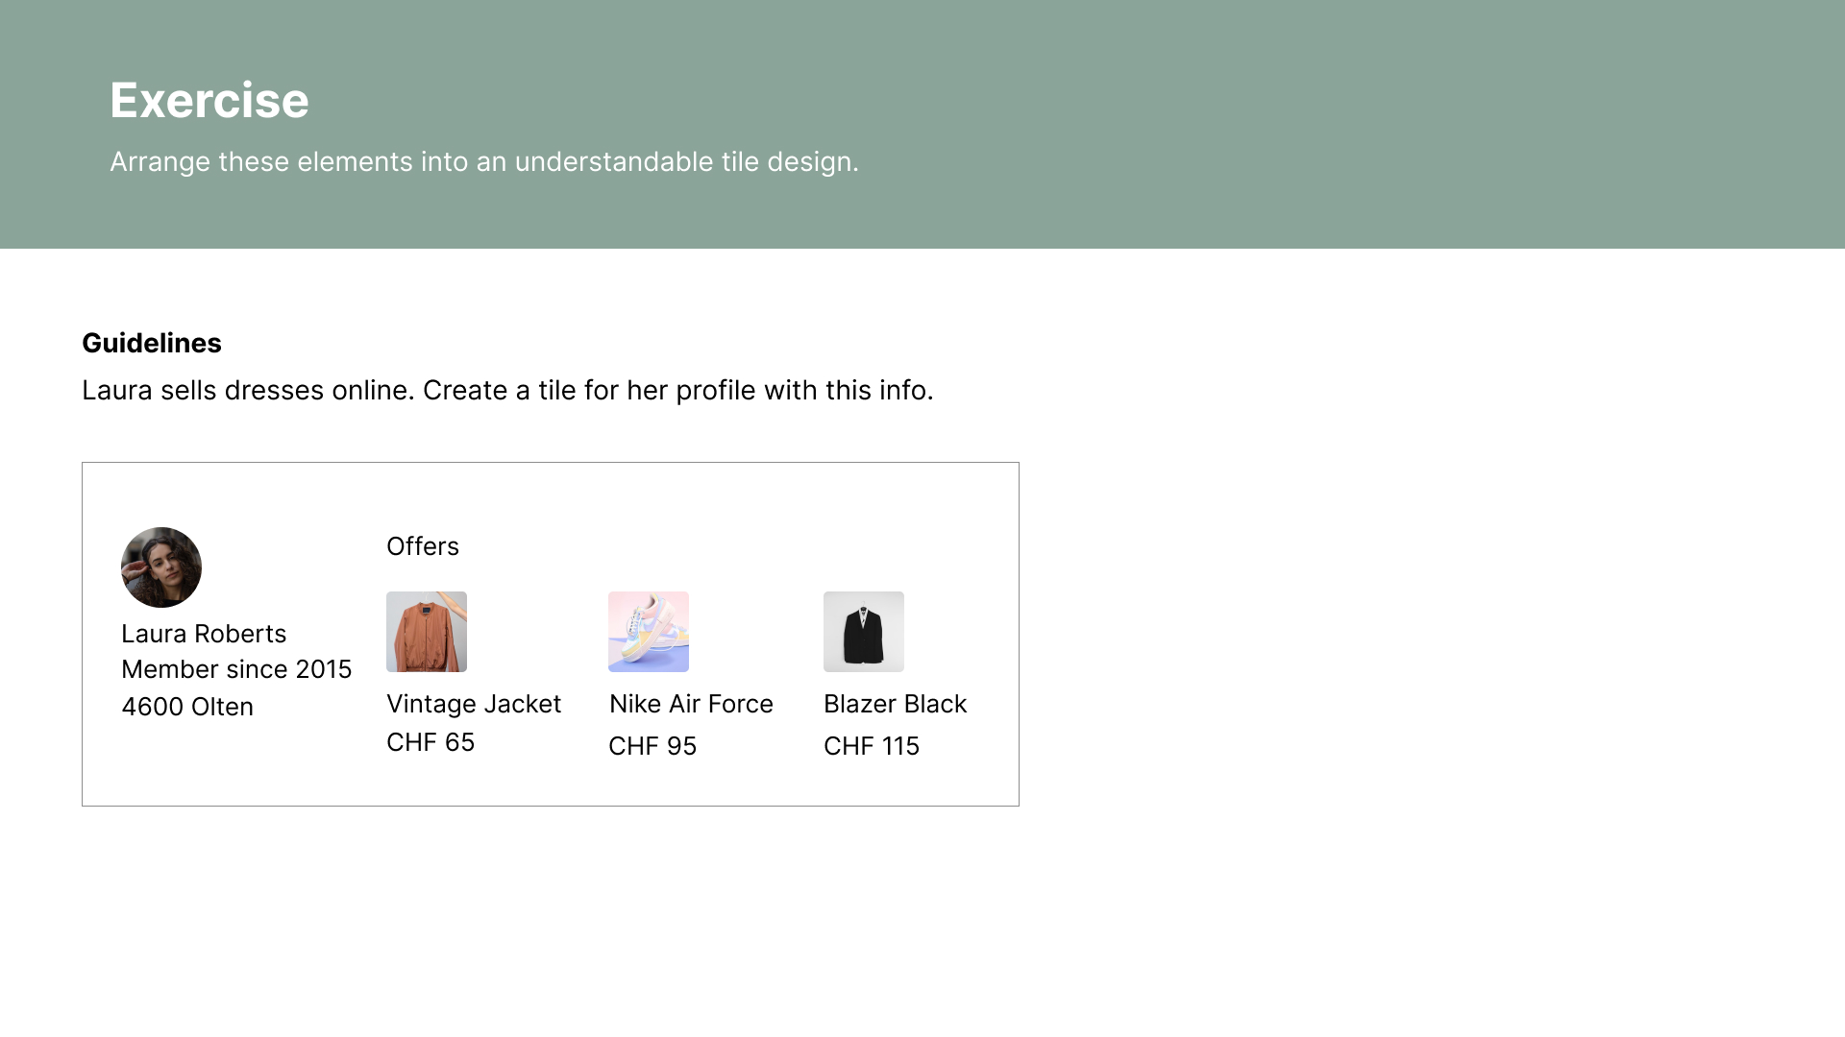1845x1037 pixels.
Task: Click the bold Guidelines heading
Action: pyautogui.click(x=152, y=343)
